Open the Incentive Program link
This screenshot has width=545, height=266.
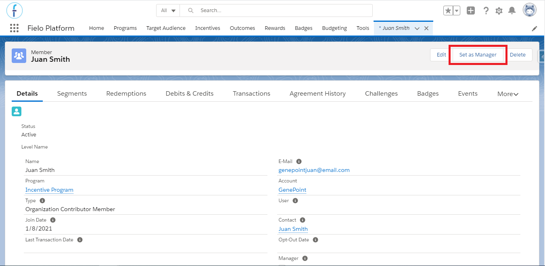click(x=49, y=190)
